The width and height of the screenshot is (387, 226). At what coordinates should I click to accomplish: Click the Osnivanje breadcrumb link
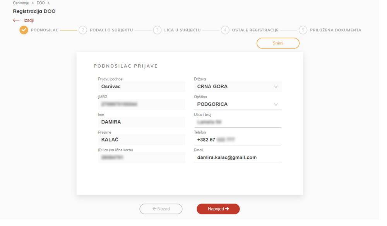tap(21, 3)
